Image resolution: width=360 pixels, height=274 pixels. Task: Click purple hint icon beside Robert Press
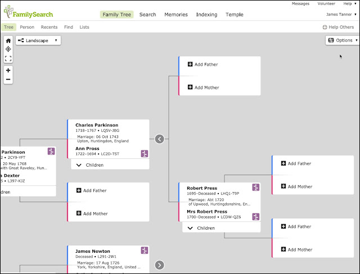tap(256, 188)
